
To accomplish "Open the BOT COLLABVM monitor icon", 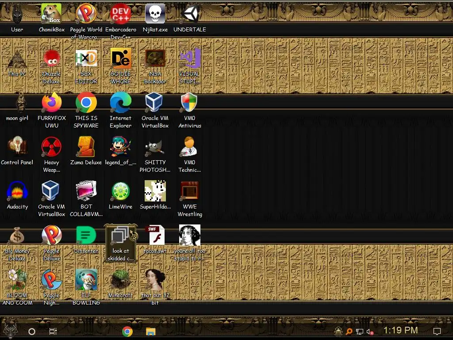I will pyautogui.click(x=86, y=199).
